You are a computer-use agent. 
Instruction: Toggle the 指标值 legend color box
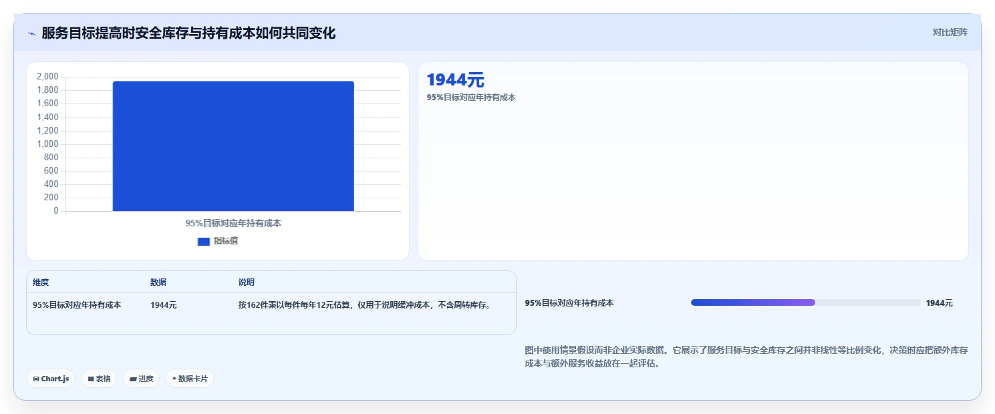(x=204, y=241)
